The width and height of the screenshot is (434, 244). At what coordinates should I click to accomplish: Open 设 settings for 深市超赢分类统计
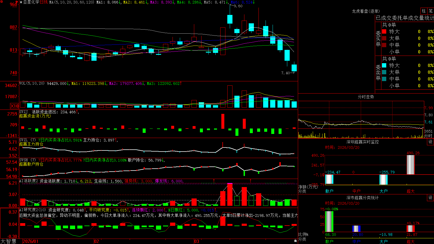[430, 198]
